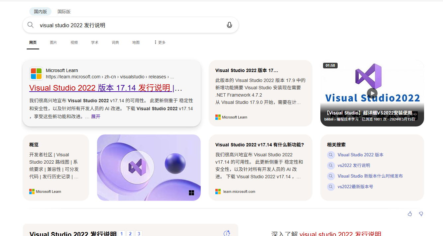Switch to 视频 tab
The image size is (443, 236).
(x=74, y=42)
